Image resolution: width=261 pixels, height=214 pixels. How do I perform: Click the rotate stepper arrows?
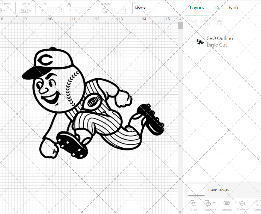tap(126, 10)
